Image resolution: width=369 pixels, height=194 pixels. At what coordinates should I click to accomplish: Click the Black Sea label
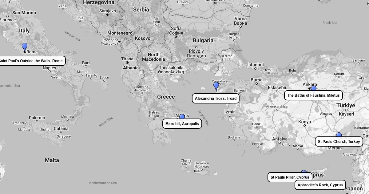click(330, 23)
